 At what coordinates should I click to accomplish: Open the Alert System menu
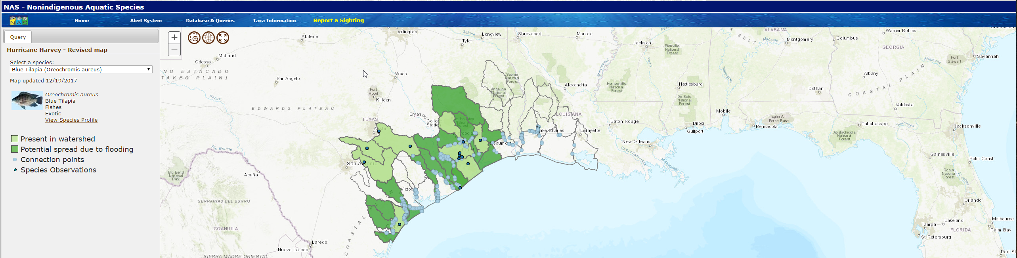[x=146, y=21]
